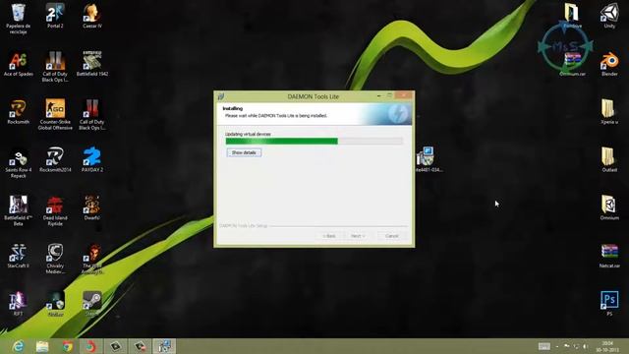The width and height of the screenshot is (629, 354).
Task: Click the DAEMON Tools icon in title bar
Action: [221, 96]
